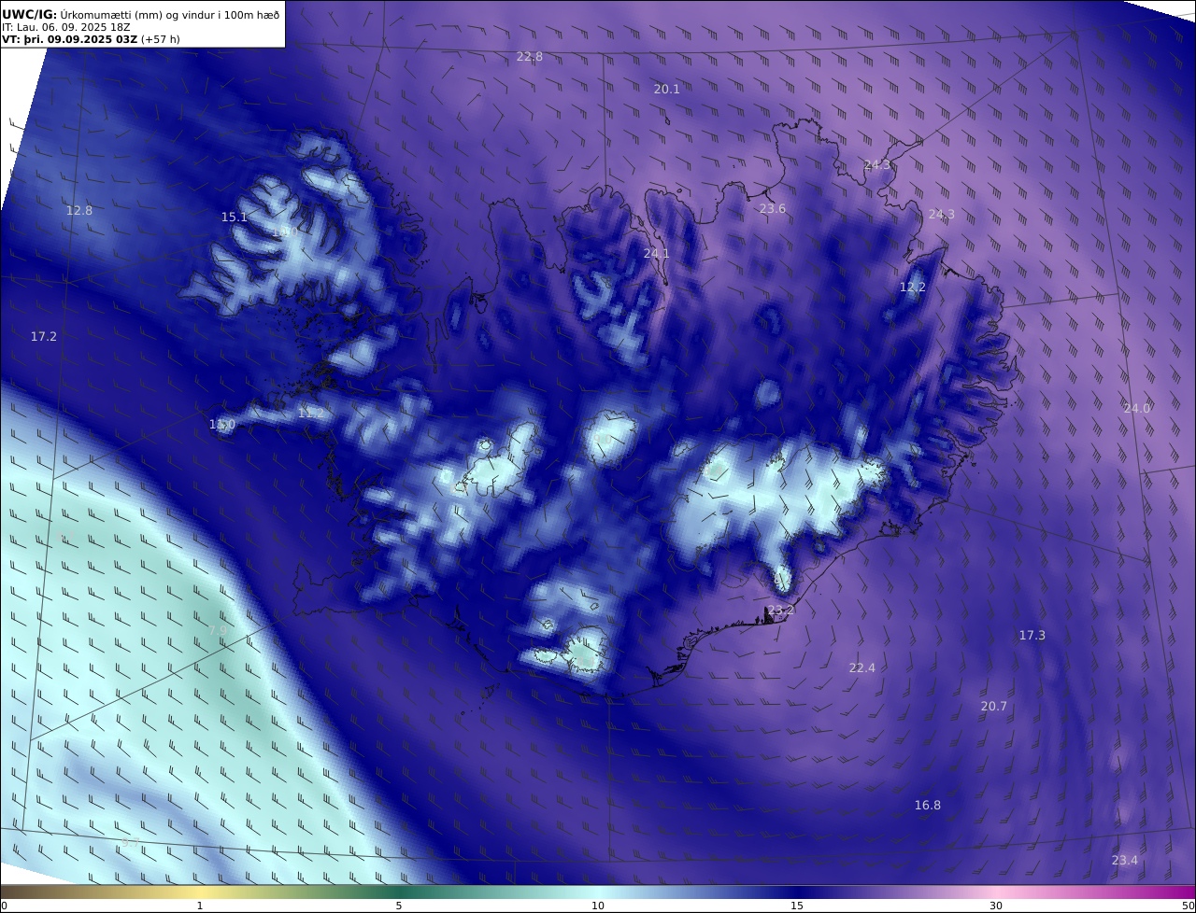Click the 20.1 value label
The width and height of the screenshot is (1196, 913).
[x=667, y=90]
